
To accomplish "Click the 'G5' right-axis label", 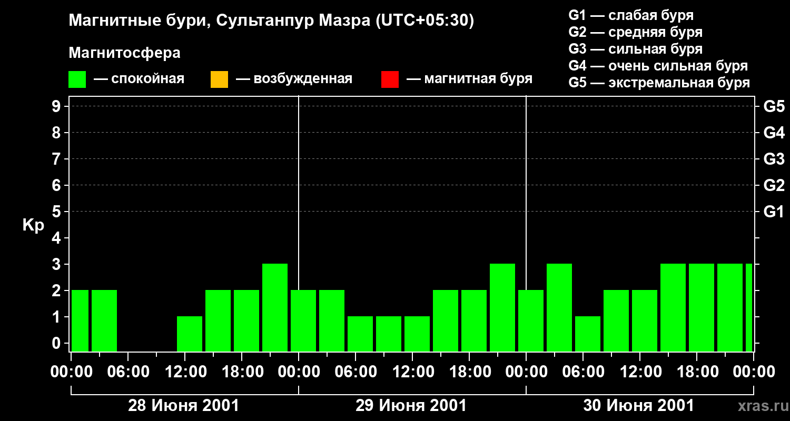I will click(774, 106).
